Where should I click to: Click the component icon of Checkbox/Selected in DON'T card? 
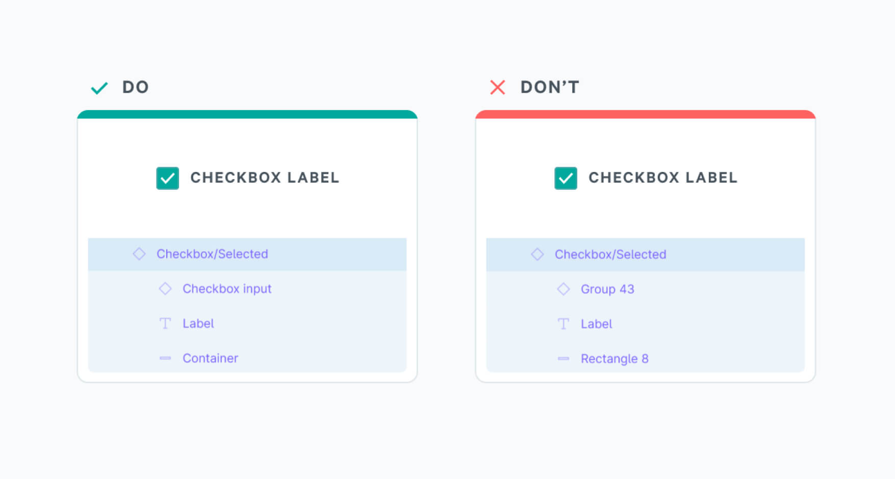[537, 255]
